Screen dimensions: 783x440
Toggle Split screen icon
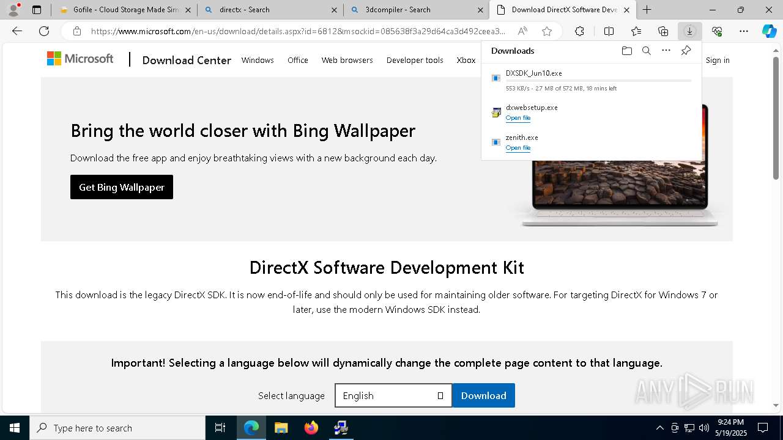click(609, 31)
